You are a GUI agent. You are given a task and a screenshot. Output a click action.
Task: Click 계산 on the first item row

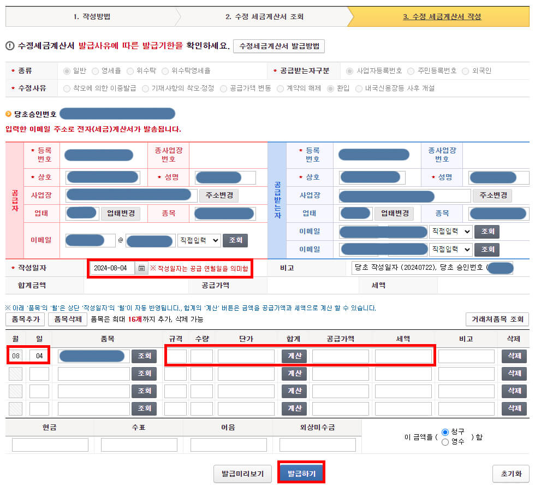(294, 356)
